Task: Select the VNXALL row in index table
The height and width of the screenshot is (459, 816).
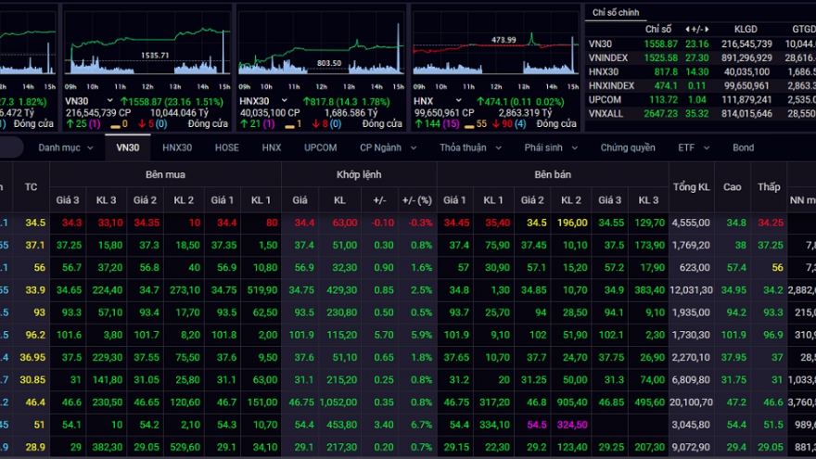Action: 606,113
